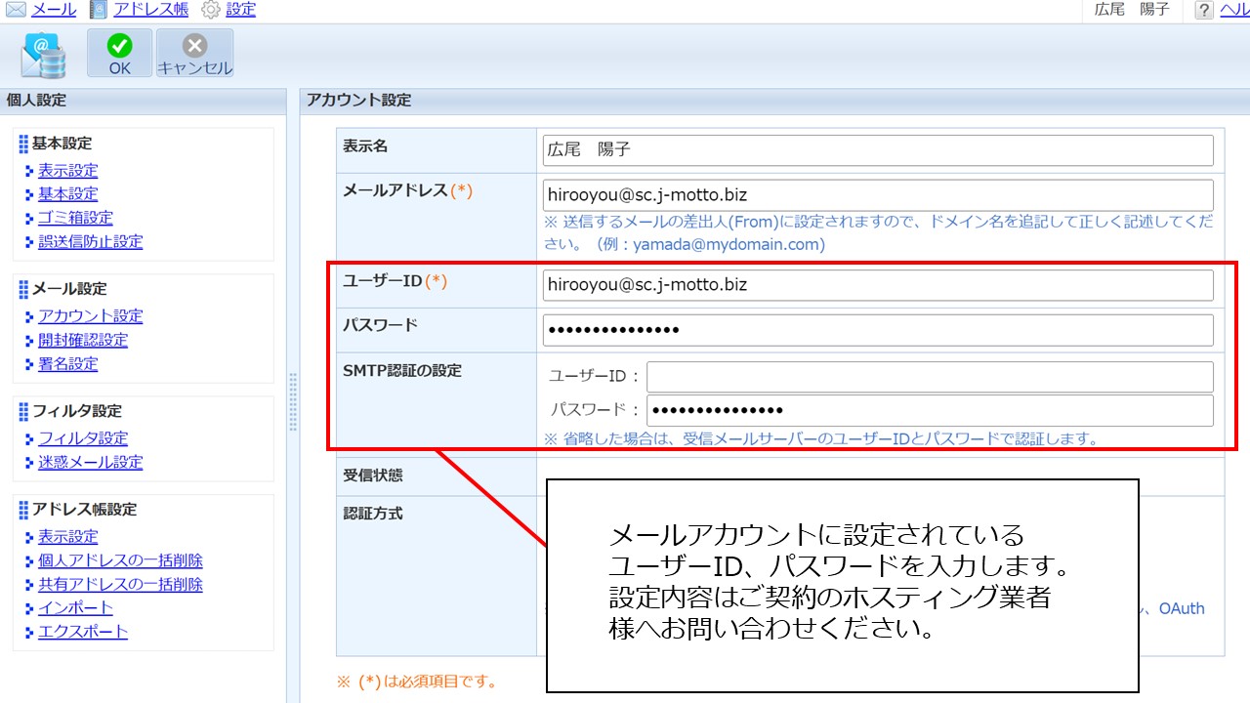Open the フィルタ設定 link
This screenshot has height=703, width=1250.
pyautogui.click(x=83, y=438)
